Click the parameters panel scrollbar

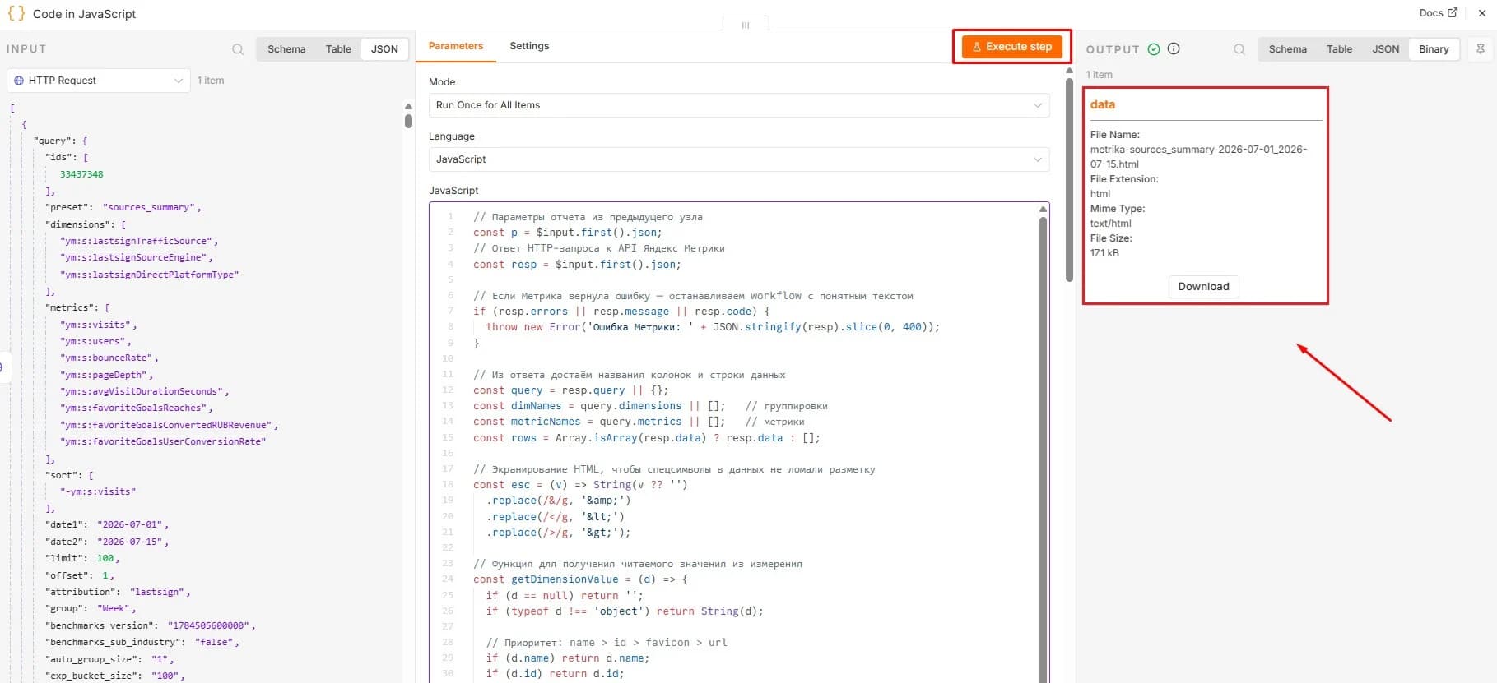click(x=1069, y=179)
